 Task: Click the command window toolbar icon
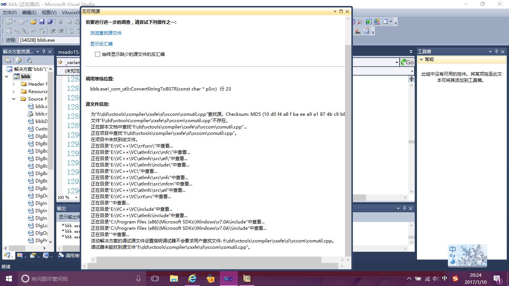point(385,22)
